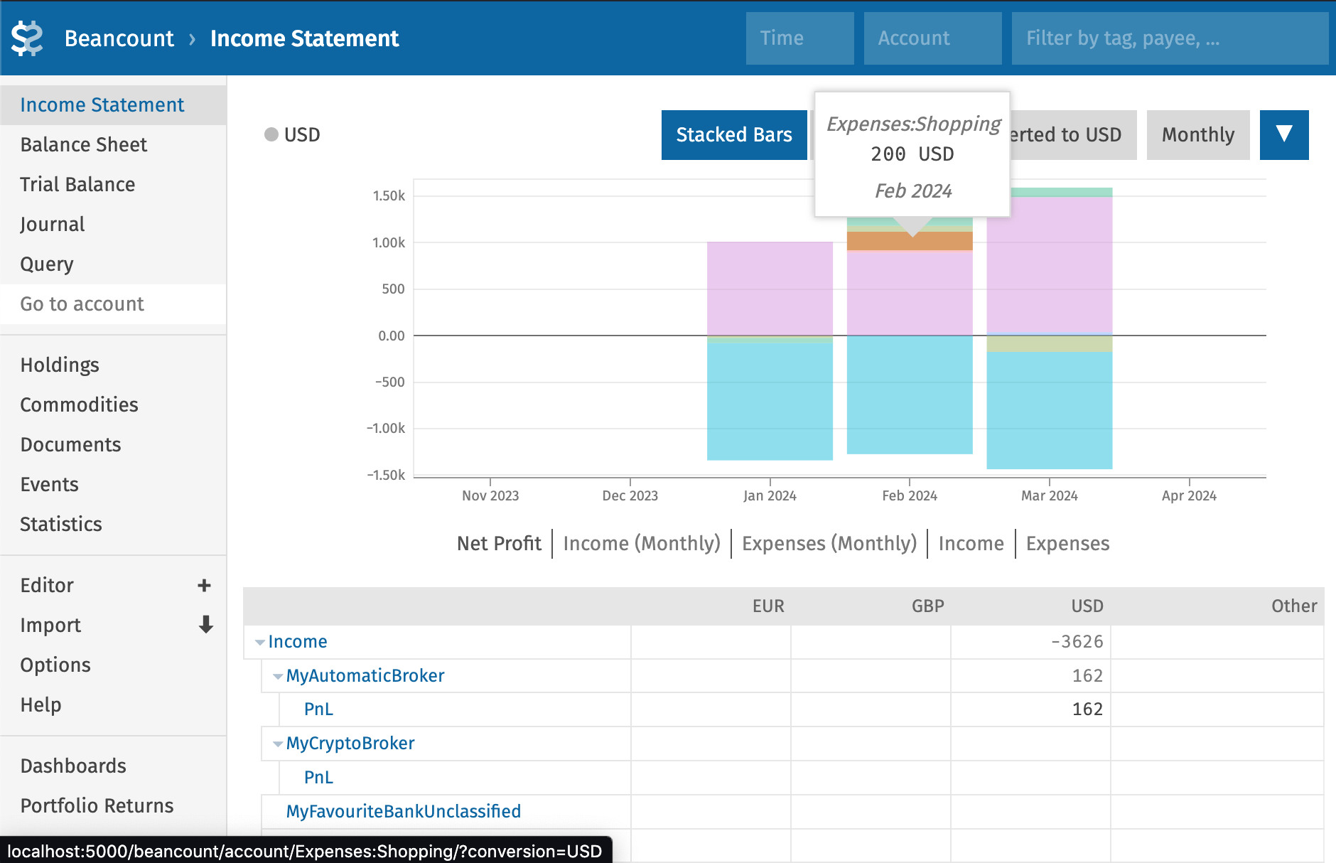Click the Time filter input
Screen dimensions: 1336x863
click(x=799, y=38)
